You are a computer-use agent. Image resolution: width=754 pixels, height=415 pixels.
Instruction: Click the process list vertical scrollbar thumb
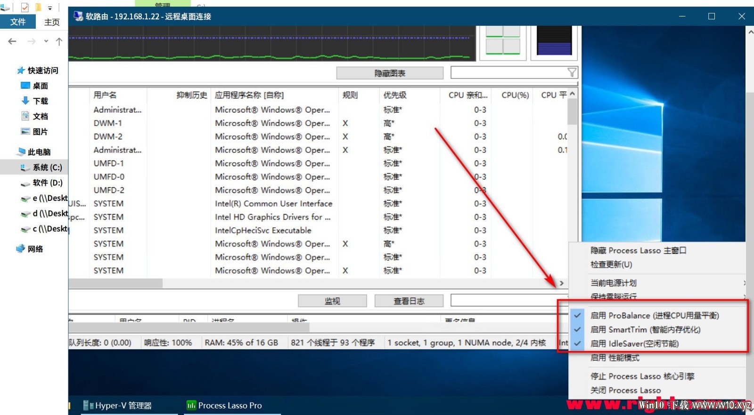coord(572,112)
